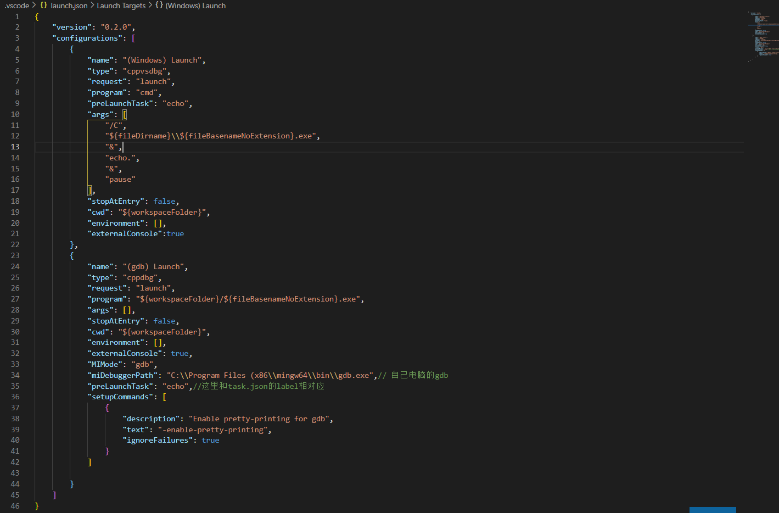
Task: Click the "description" key
Action: [151, 419]
